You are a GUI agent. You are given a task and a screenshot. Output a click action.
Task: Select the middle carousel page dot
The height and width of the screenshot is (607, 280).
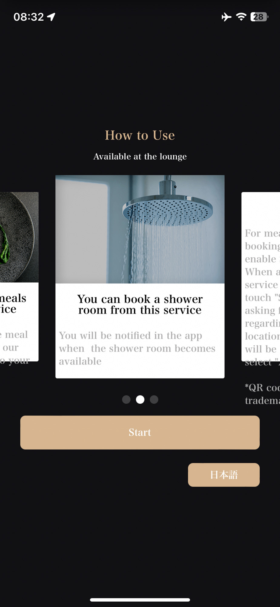(x=140, y=399)
